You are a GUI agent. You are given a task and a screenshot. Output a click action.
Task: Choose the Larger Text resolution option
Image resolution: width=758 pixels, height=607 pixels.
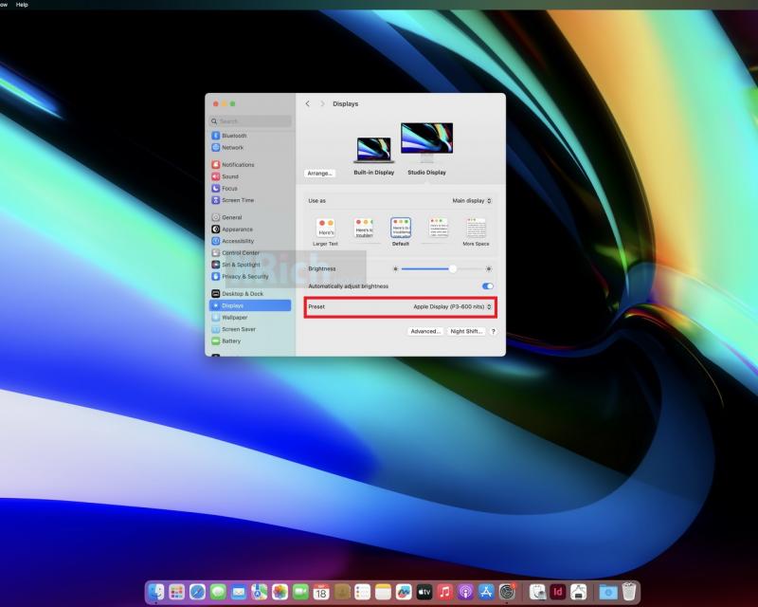pos(325,229)
